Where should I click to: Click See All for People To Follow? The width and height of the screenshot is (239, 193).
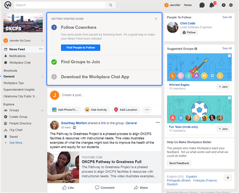click(x=227, y=17)
